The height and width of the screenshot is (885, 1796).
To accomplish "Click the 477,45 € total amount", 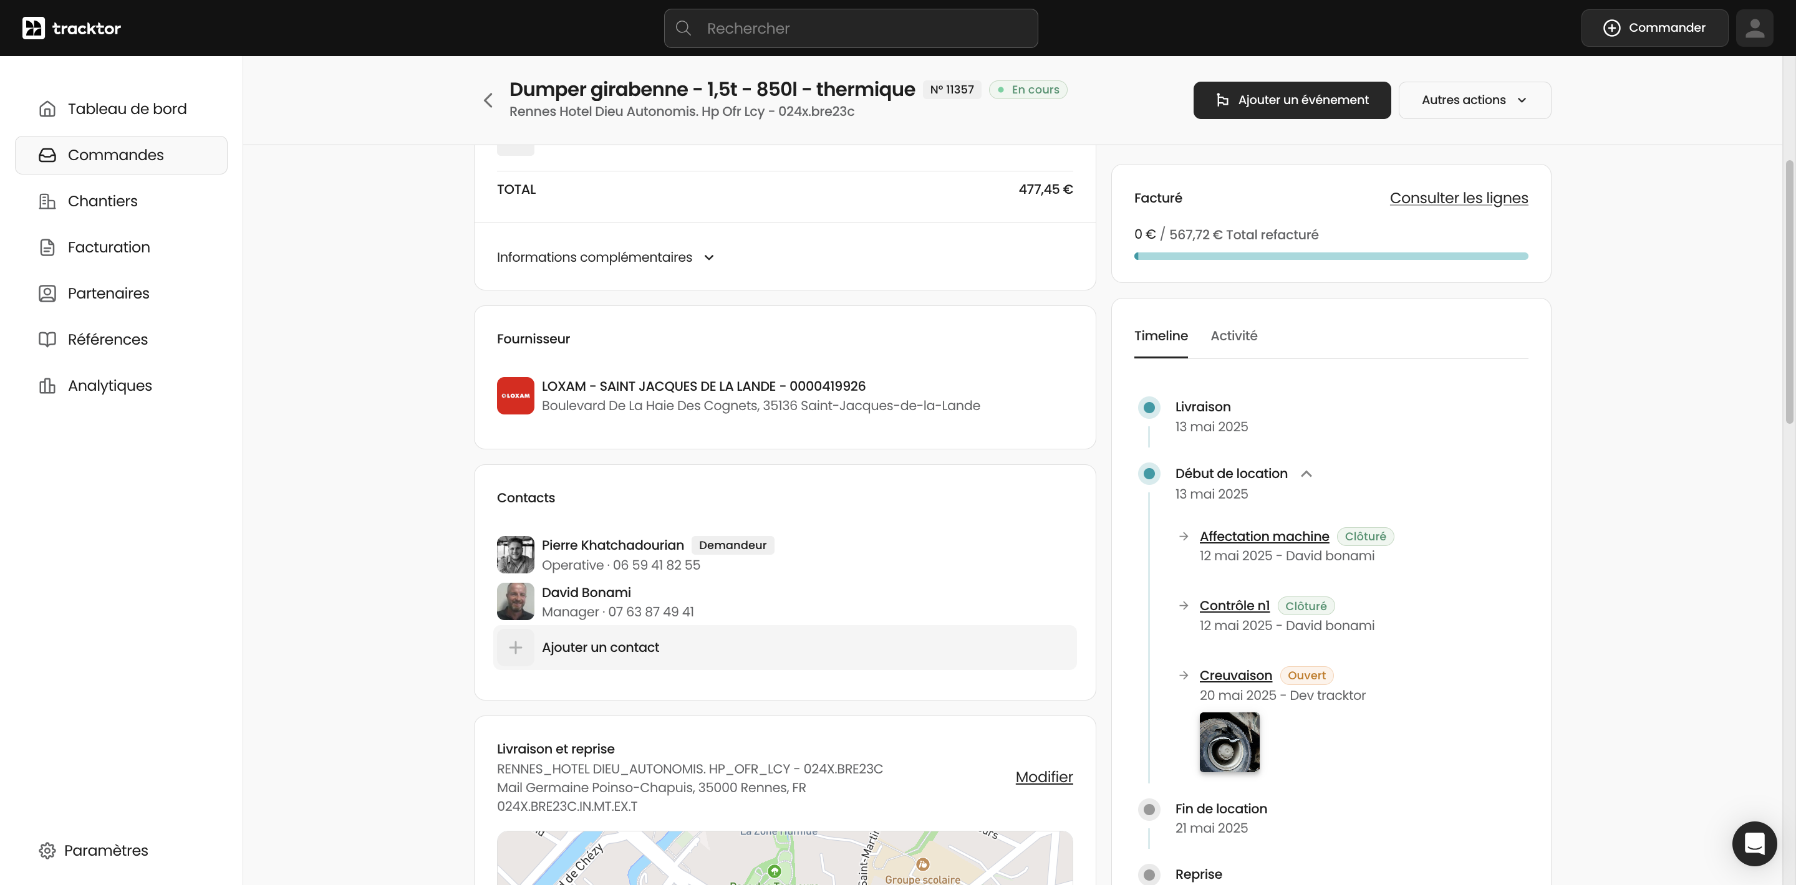I will tap(1046, 189).
